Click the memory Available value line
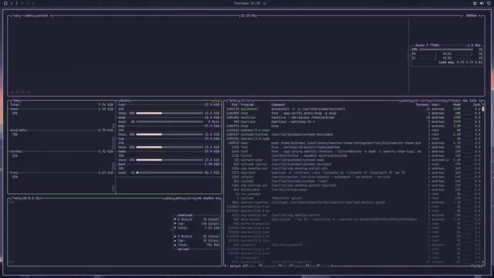494x278 pixels. [62, 131]
